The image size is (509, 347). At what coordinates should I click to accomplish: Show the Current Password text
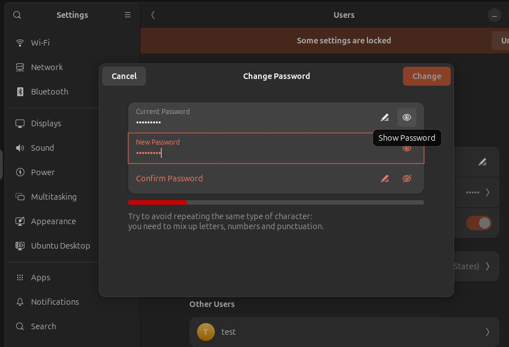[x=407, y=117]
